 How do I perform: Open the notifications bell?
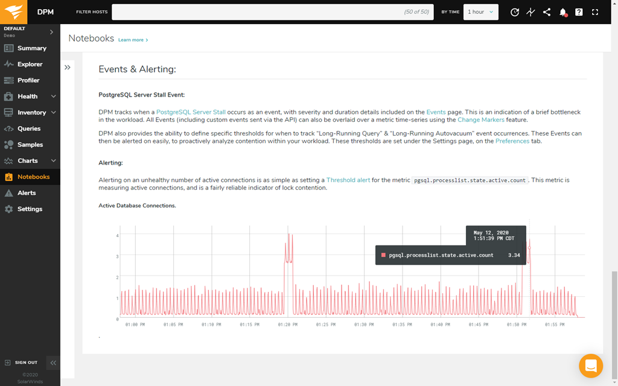point(562,12)
